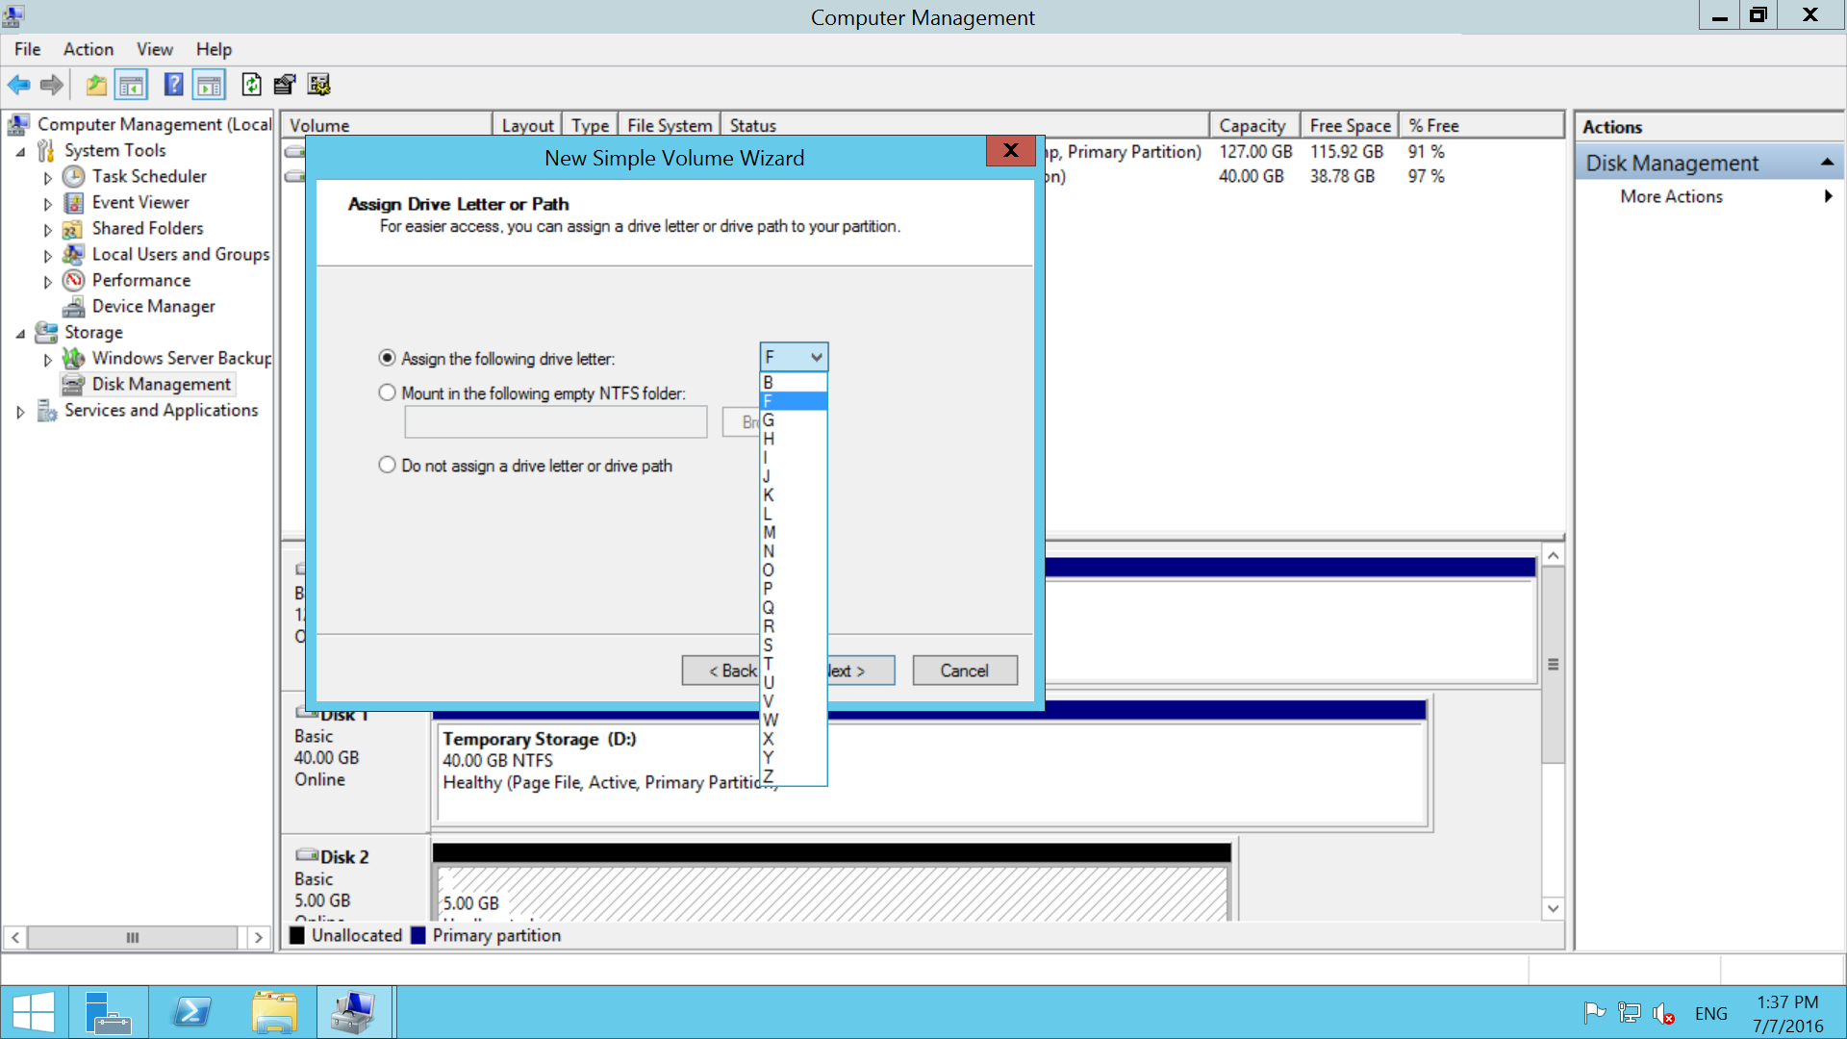1847x1039 pixels.
Task: Click the Event Viewer icon
Action: tap(73, 202)
